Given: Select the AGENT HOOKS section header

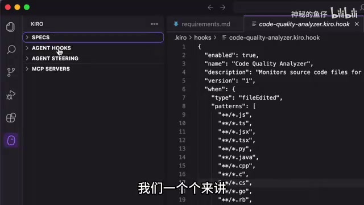Looking at the screenshot, I should [x=93, y=48].
